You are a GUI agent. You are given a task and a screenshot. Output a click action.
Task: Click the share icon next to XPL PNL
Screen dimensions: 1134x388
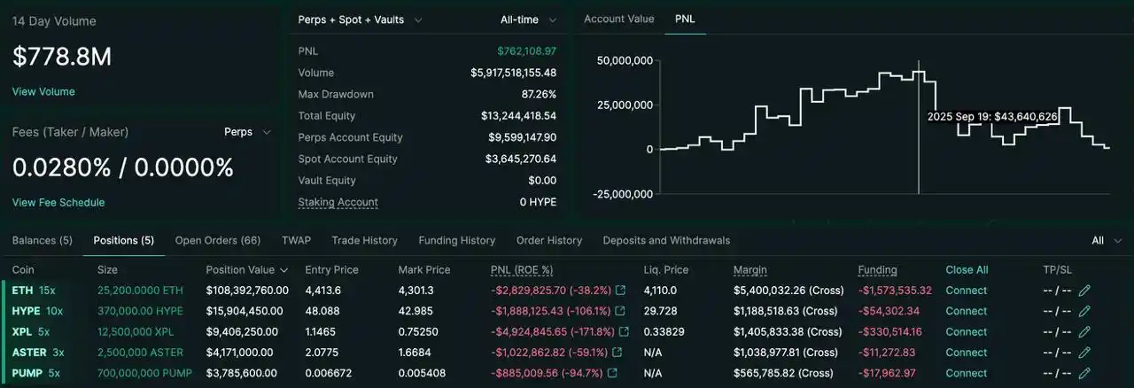click(x=625, y=332)
